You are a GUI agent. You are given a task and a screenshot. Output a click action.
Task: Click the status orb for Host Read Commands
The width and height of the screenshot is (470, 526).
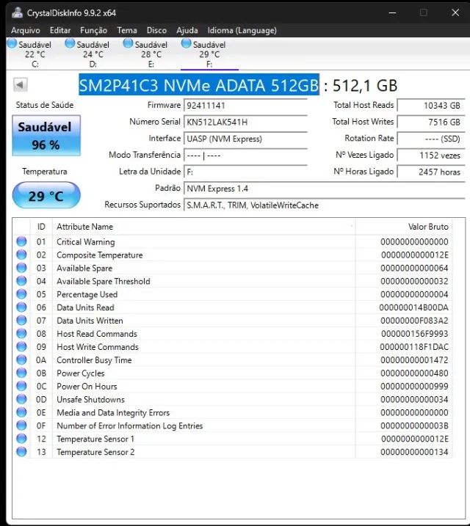click(21, 334)
